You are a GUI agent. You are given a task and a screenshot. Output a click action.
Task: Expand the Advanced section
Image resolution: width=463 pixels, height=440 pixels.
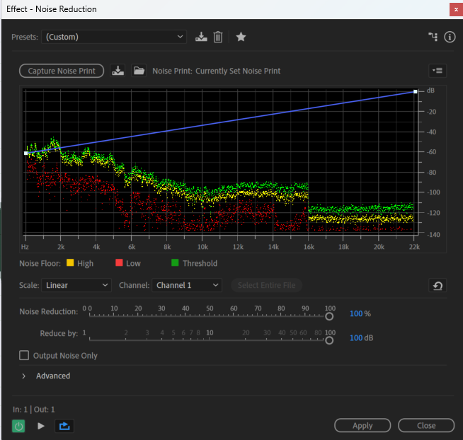pos(23,376)
